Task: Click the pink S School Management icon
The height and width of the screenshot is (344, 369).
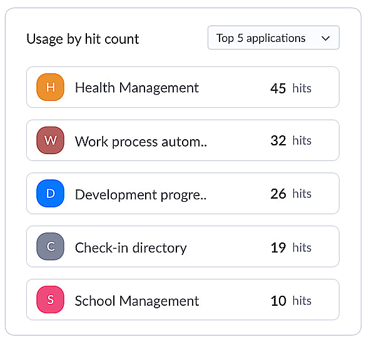Action: pyautogui.click(x=51, y=300)
